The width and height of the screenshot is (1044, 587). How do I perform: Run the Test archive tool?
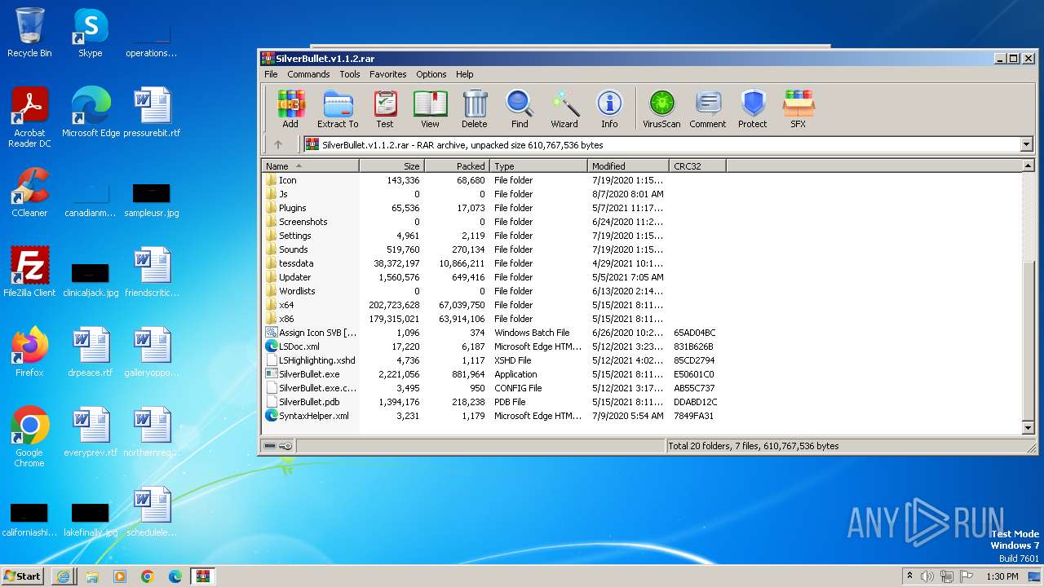tap(385, 109)
